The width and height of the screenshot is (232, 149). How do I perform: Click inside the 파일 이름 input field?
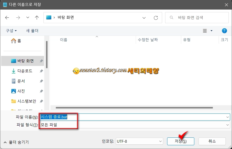coord(101,117)
